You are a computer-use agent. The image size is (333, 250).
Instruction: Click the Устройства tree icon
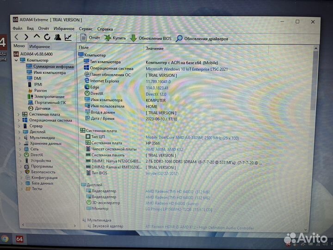(x=26, y=161)
